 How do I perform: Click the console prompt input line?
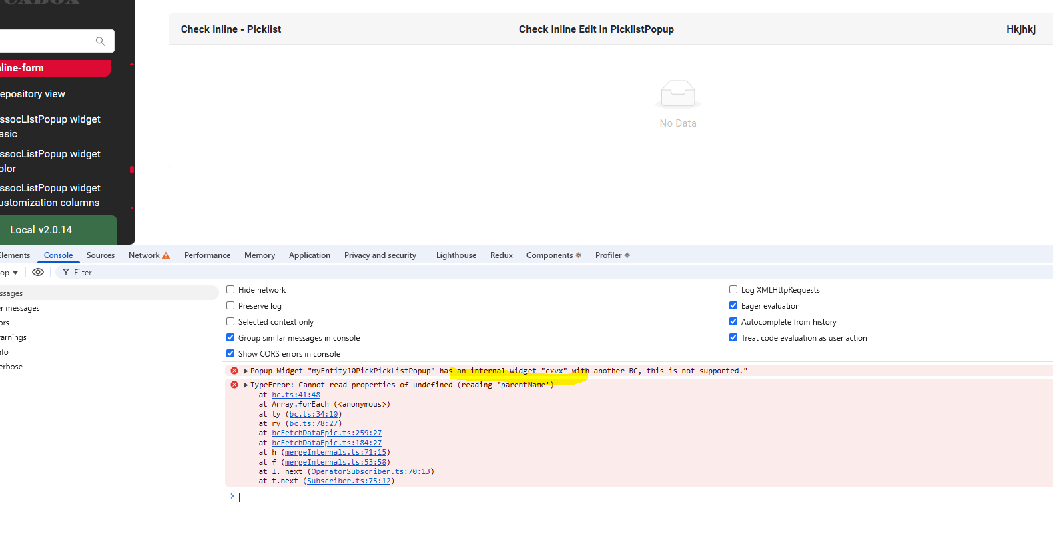(467, 497)
